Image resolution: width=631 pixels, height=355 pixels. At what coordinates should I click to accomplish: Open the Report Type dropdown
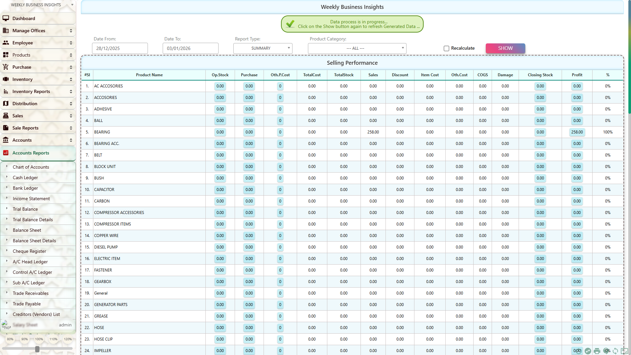tap(263, 48)
